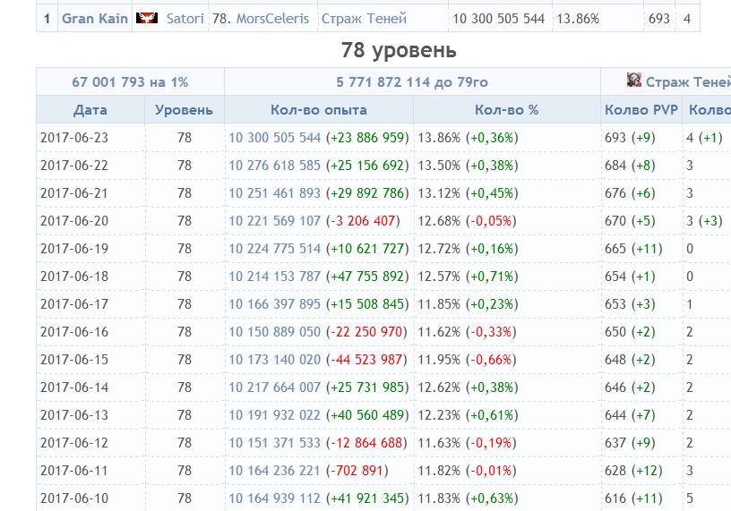This screenshot has width=731, height=511.
Task: Click experience value 10 150 889 050 for 2017-06-16
Action: coord(274,332)
